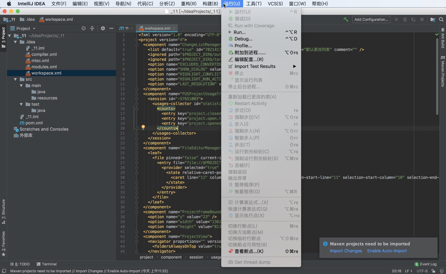The image size is (446, 274).
Task: Open the Terminal tool window
Action: coord(47,264)
